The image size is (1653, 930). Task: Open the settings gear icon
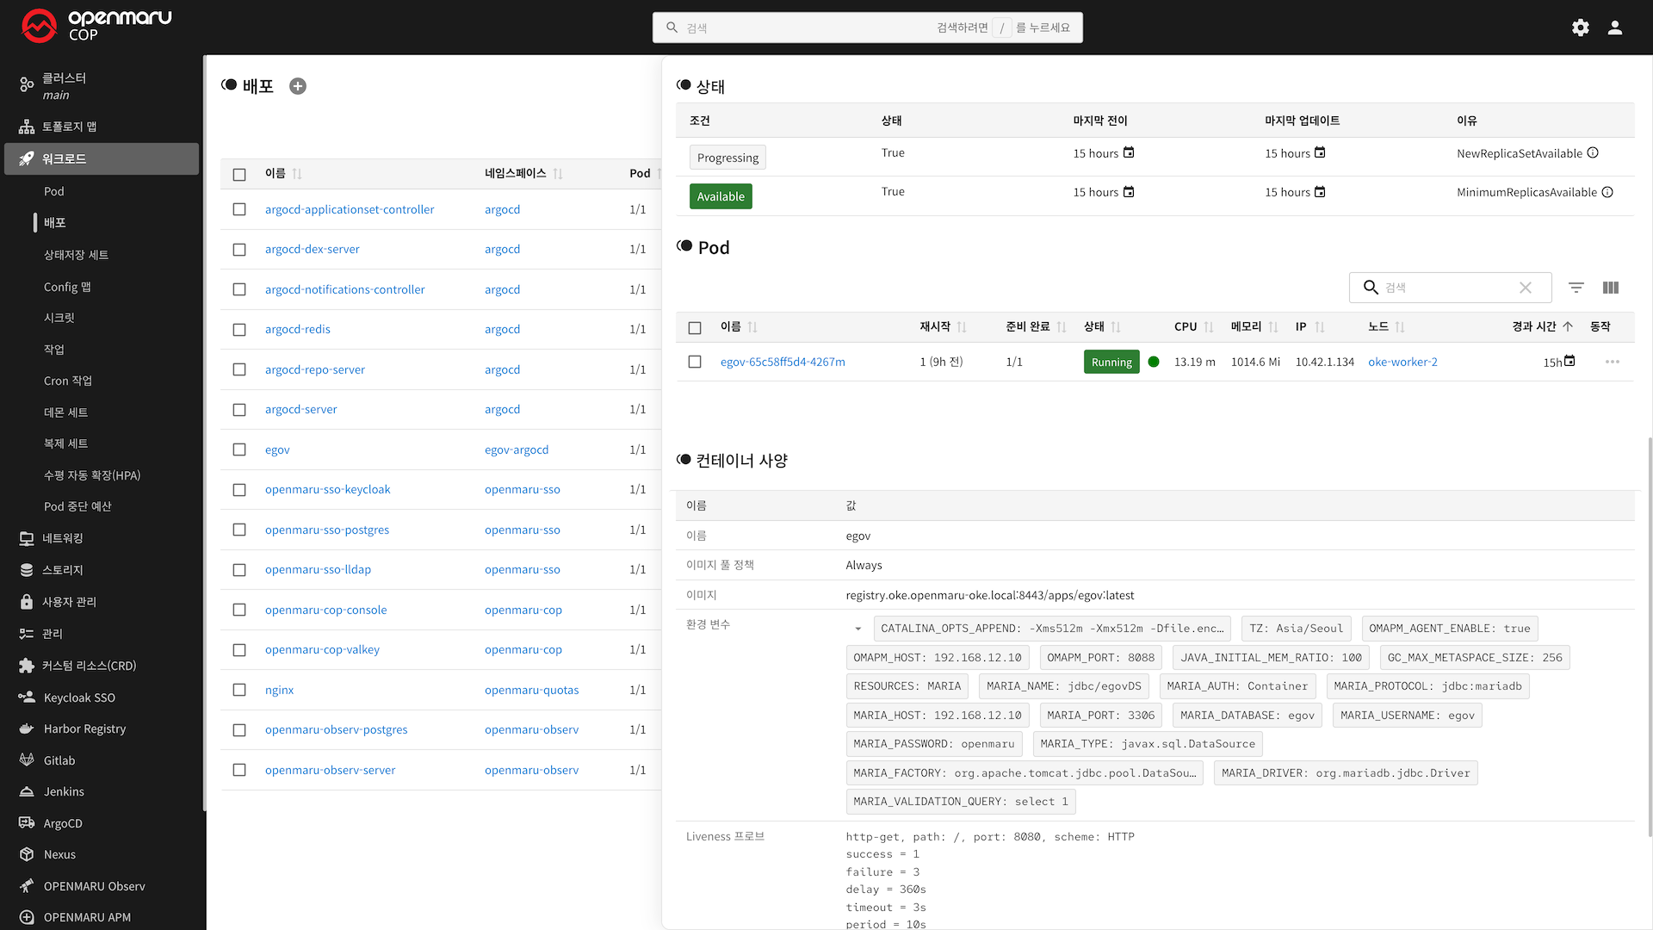1581,28
